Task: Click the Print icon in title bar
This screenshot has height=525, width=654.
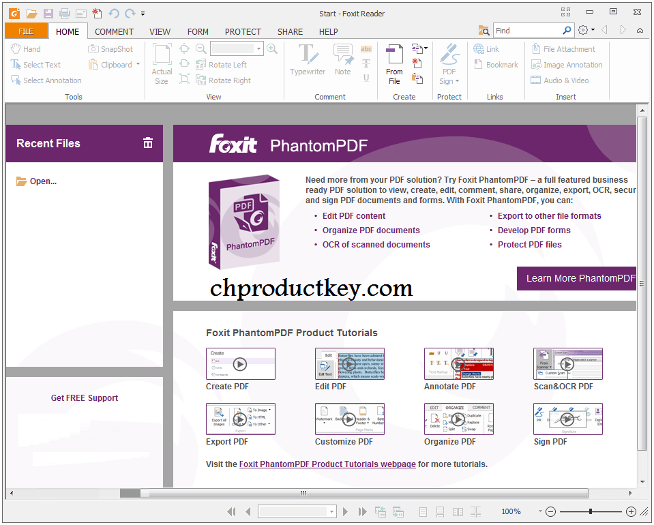Action: coord(65,14)
